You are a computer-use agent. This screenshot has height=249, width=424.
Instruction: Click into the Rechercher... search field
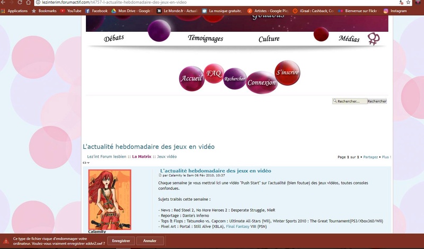click(x=350, y=101)
